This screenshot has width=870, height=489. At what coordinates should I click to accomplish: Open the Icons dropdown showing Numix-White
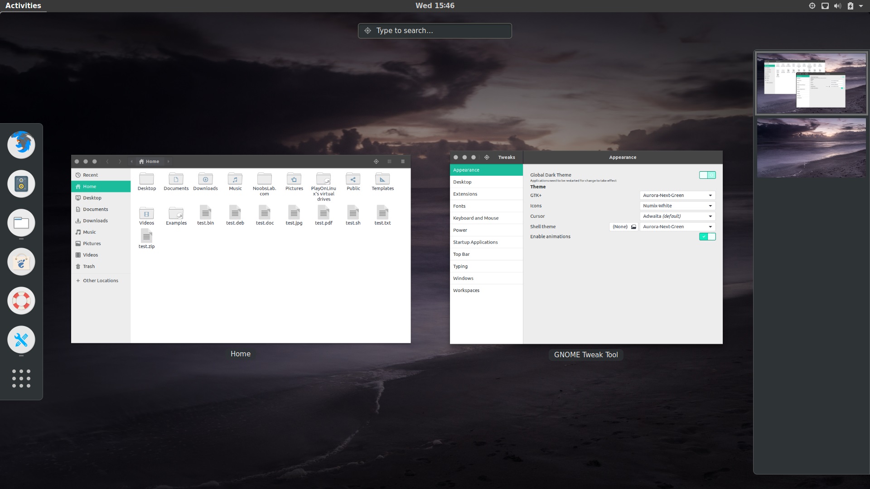pos(677,206)
